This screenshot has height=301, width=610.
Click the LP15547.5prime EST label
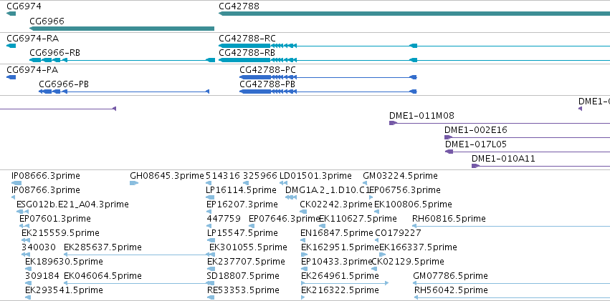tap(242, 233)
